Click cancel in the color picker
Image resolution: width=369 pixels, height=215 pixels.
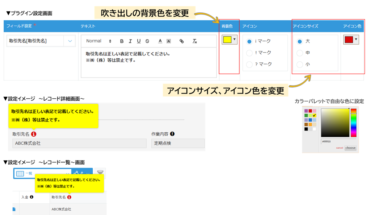[x=339, y=148]
